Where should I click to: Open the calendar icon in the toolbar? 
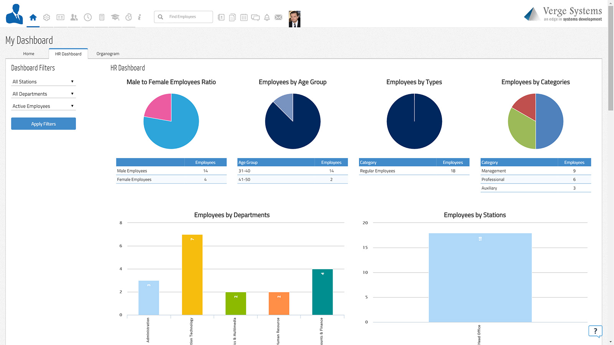[x=244, y=17]
